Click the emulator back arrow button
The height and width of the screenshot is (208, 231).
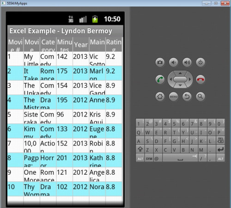[187, 97]
